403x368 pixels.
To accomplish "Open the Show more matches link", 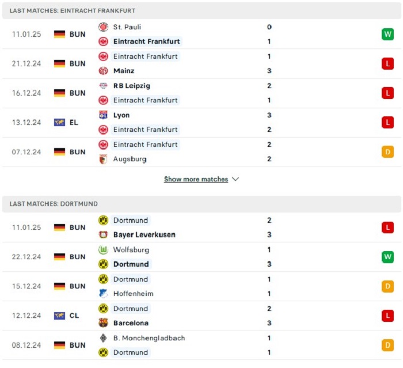I will (x=196, y=179).
